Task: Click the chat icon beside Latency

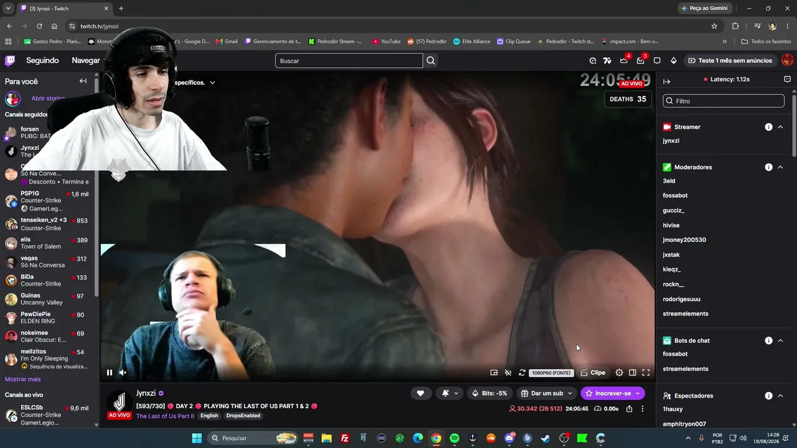Action: [787, 80]
